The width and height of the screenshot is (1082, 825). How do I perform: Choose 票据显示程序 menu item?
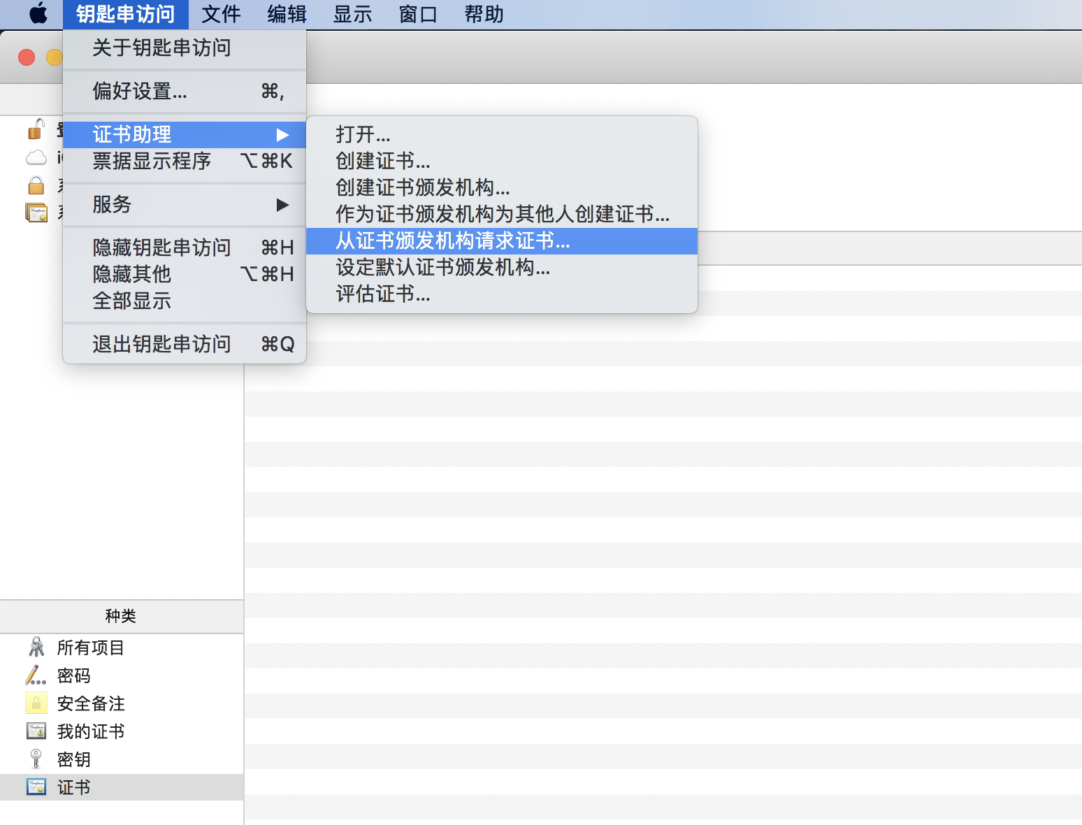(185, 161)
